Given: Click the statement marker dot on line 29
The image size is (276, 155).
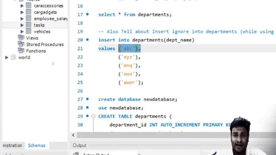Looking at the screenshot, I should point(88,116).
